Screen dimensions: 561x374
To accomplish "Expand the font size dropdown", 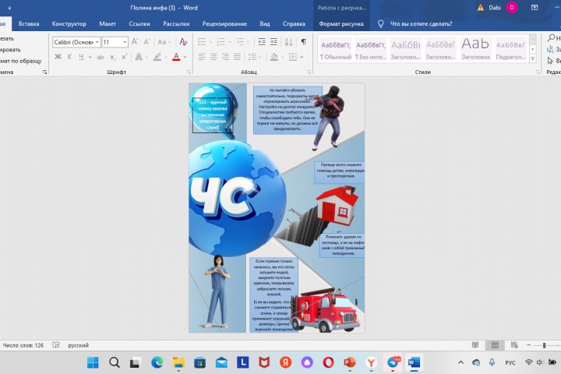I will (x=125, y=42).
